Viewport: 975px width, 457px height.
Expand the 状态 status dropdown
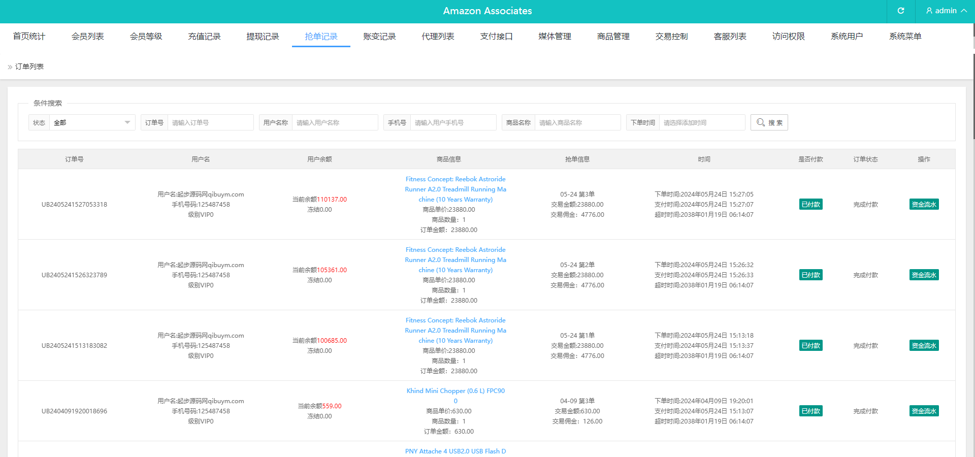point(92,122)
